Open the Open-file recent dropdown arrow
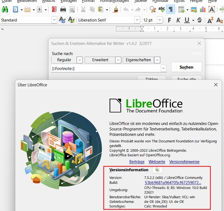Image resolution: width=224 pixels, height=211 pixels. click(x=34, y=10)
